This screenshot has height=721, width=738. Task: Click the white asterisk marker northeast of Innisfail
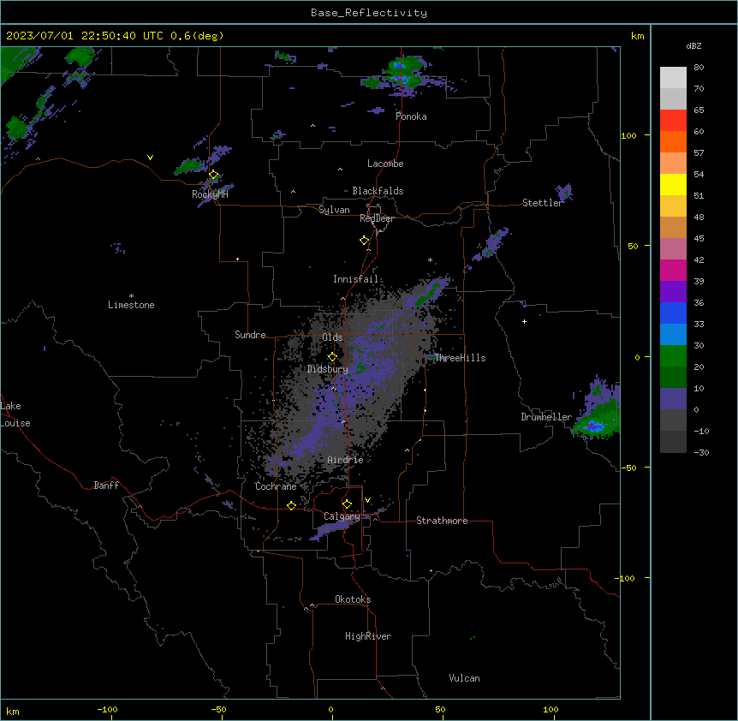coord(430,260)
